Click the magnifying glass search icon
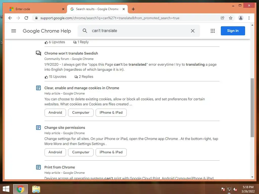Screen dimensions: 259x194 click(85, 31)
